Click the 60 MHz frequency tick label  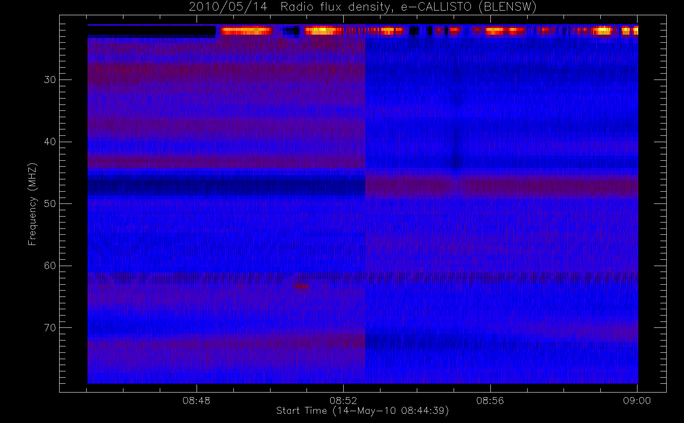point(50,266)
